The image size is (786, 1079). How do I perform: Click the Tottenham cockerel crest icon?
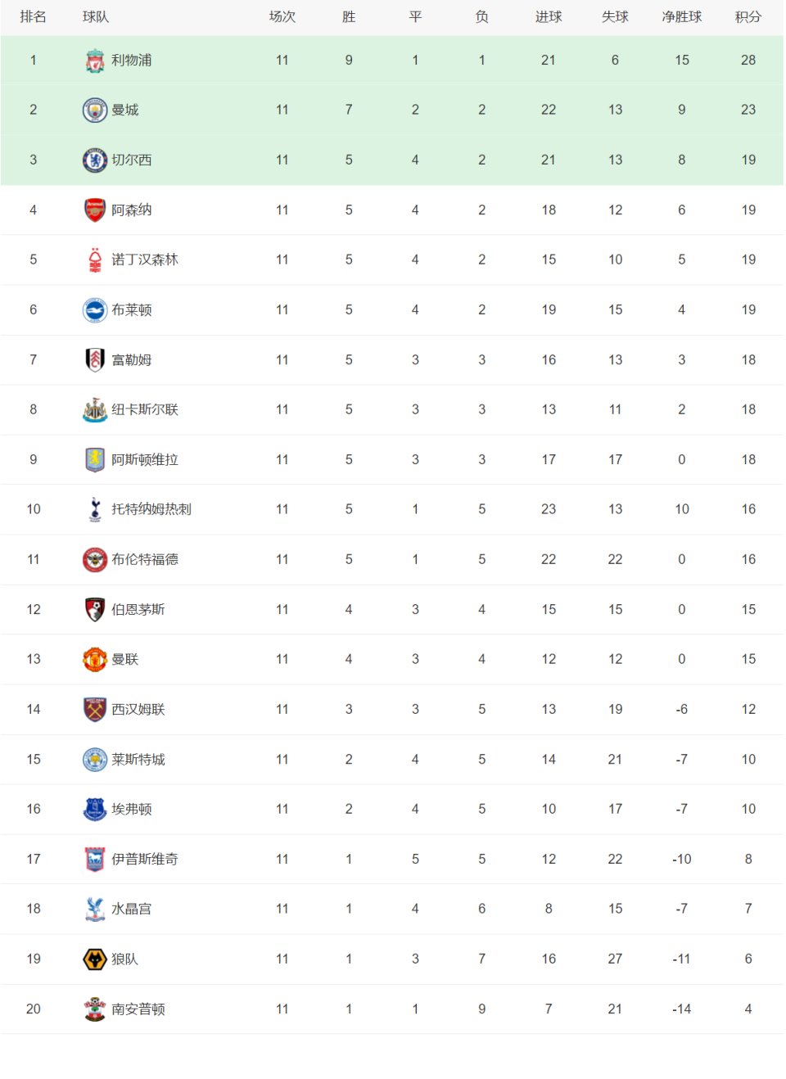[x=95, y=509]
